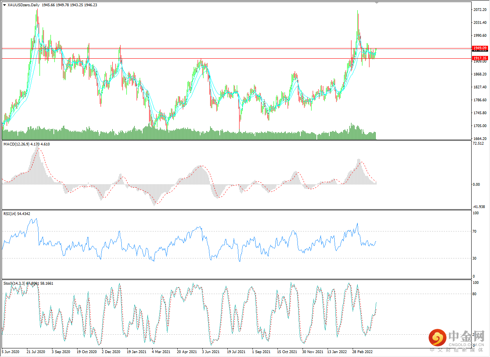This screenshot has height=357, width=490.
Task: Click the 1 Sep 2021 date label
Action: tap(261, 352)
